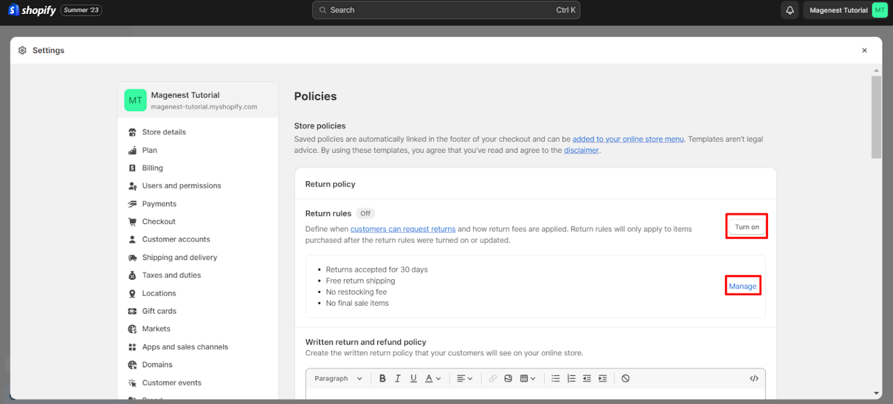
Task: Open the text alignment dropdown
Action: click(x=465, y=378)
